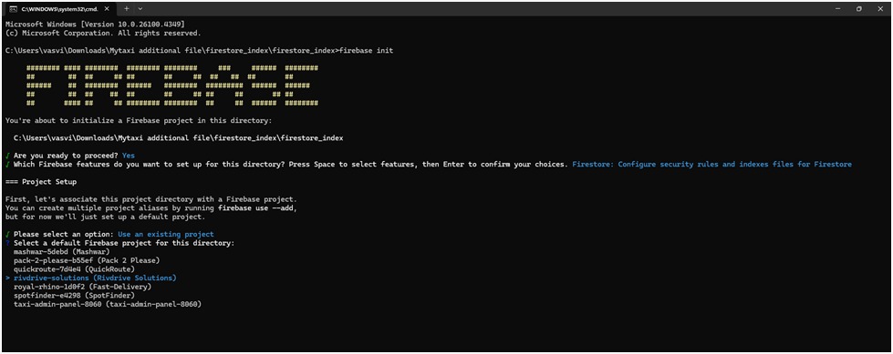Viewport: 893px width, 354px height.
Task: Close the terminal window
Action: click(x=880, y=8)
